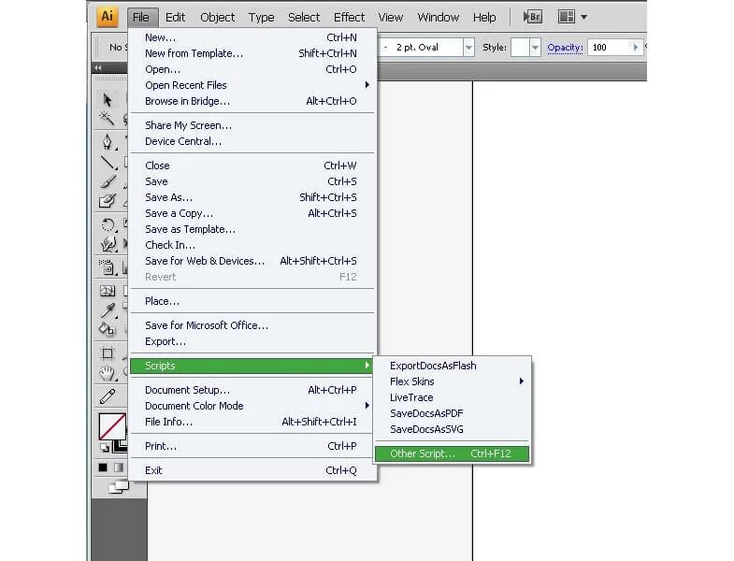The image size is (734, 561).
Task: Choose Document Setup… menu item
Action: (252, 390)
